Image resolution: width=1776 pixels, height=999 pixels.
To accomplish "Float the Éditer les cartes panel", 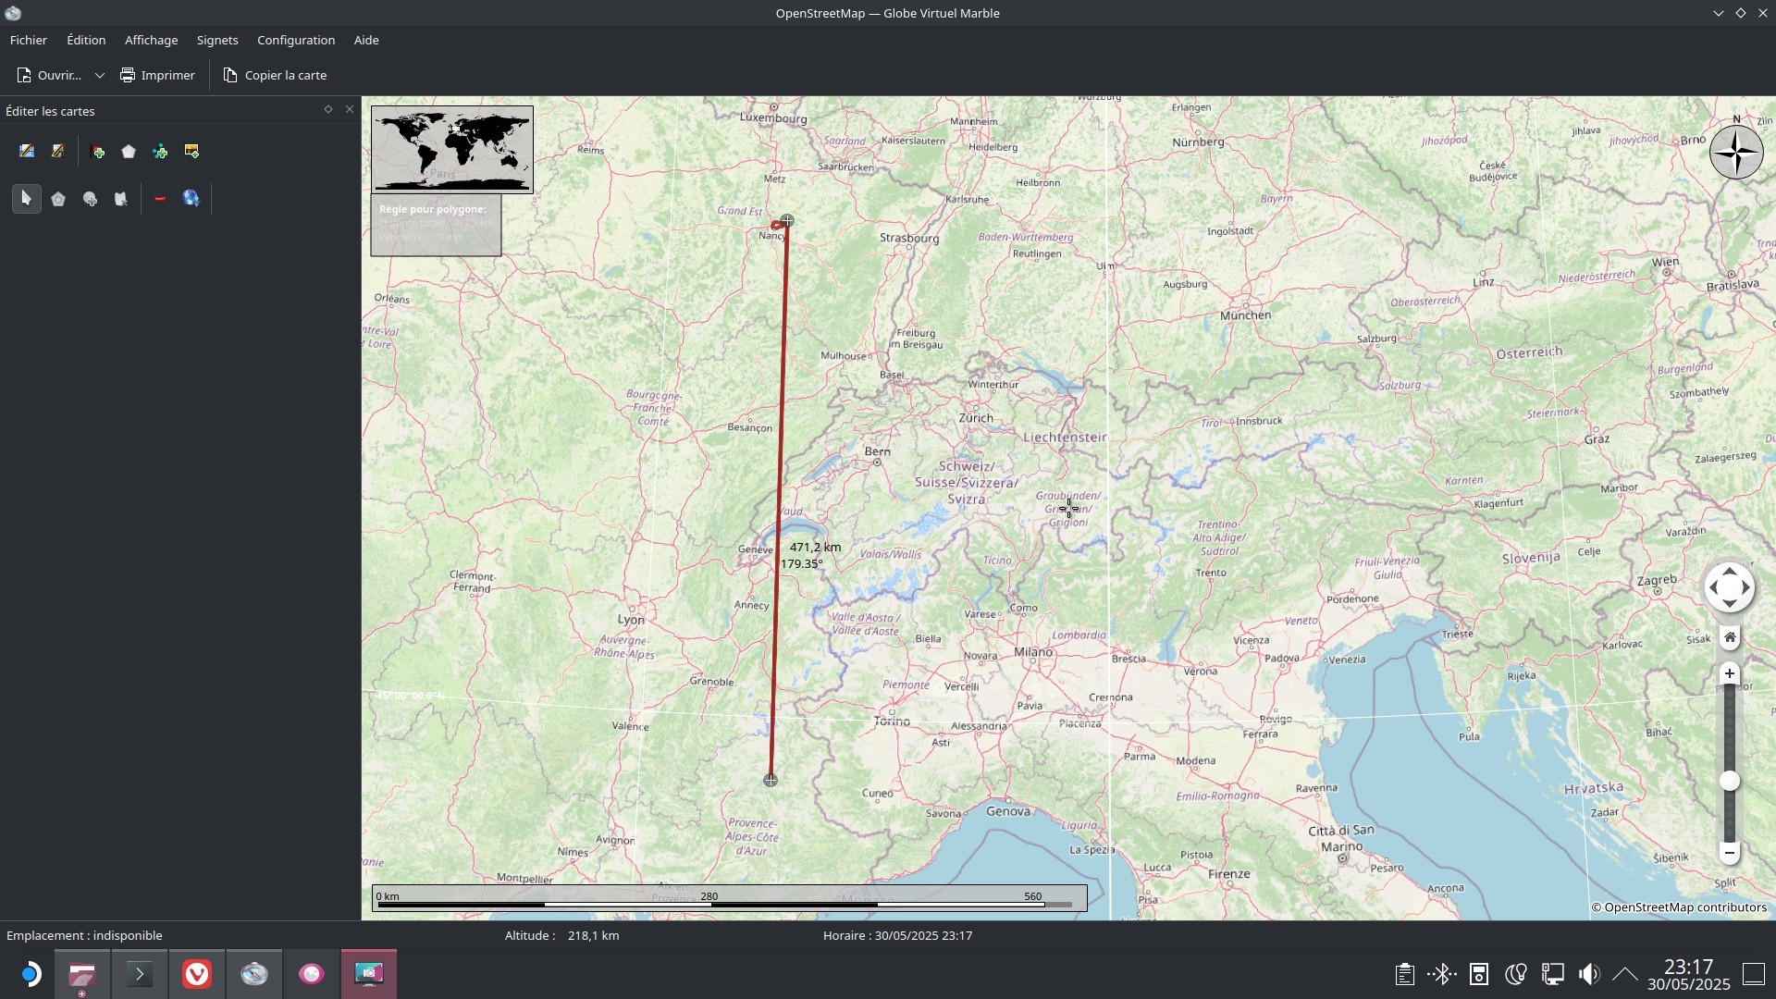I will pyautogui.click(x=327, y=109).
